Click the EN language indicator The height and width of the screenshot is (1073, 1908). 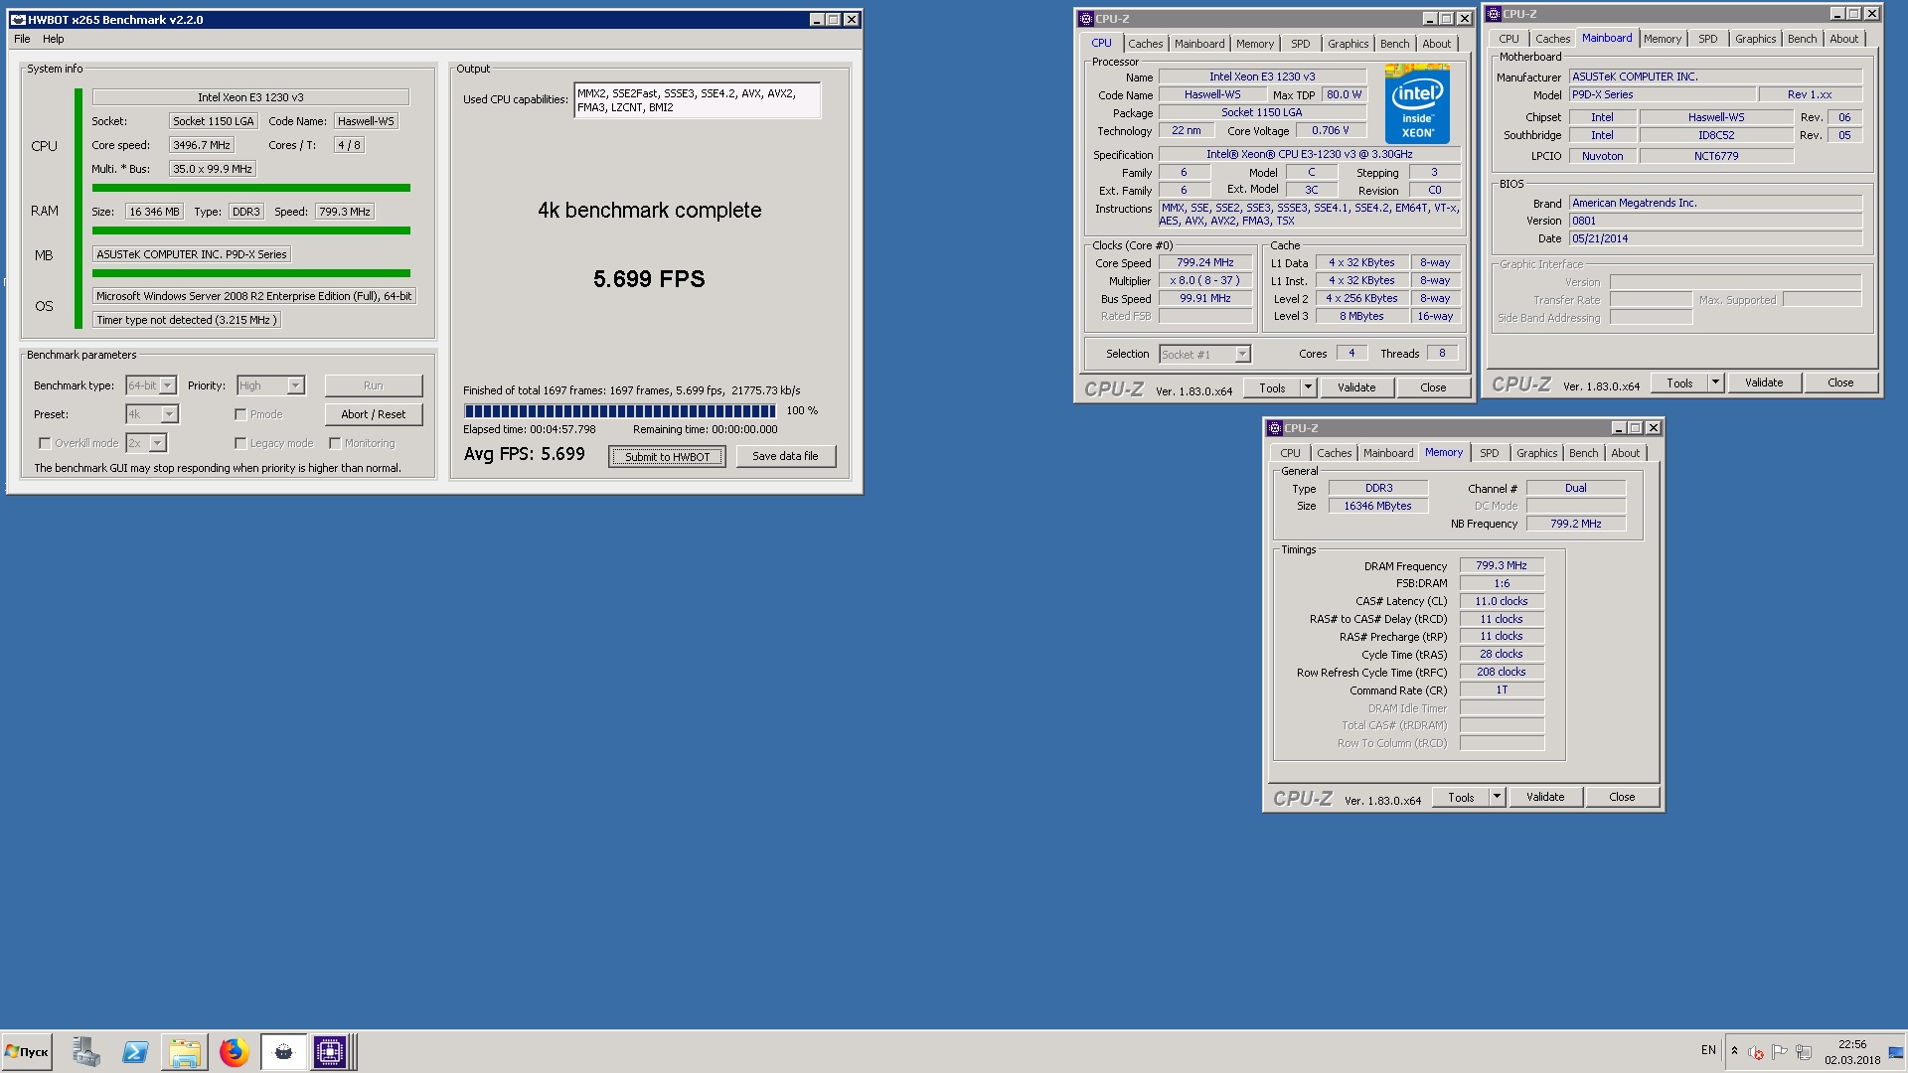(1708, 1050)
